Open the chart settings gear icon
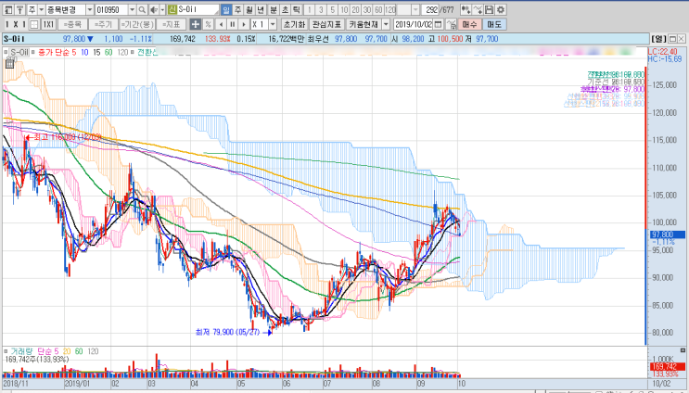The image size is (689, 393). (501, 9)
